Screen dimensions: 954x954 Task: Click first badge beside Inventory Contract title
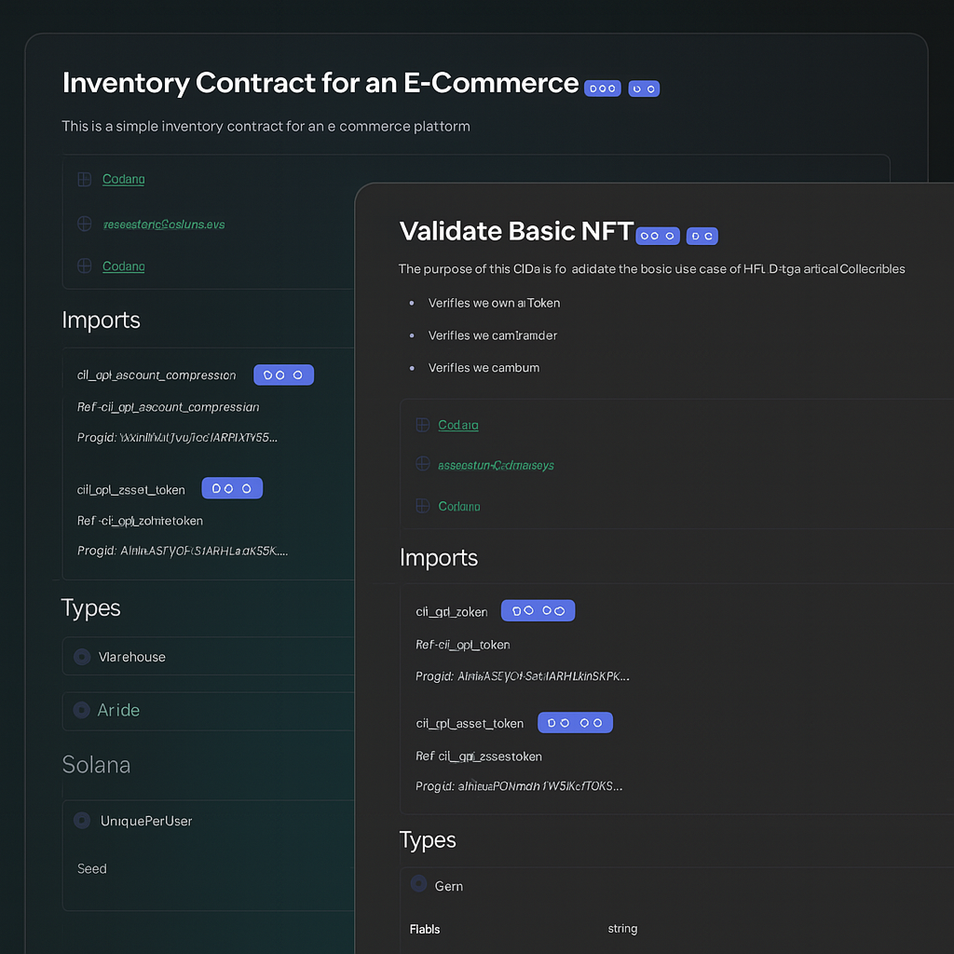tap(602, 89)
